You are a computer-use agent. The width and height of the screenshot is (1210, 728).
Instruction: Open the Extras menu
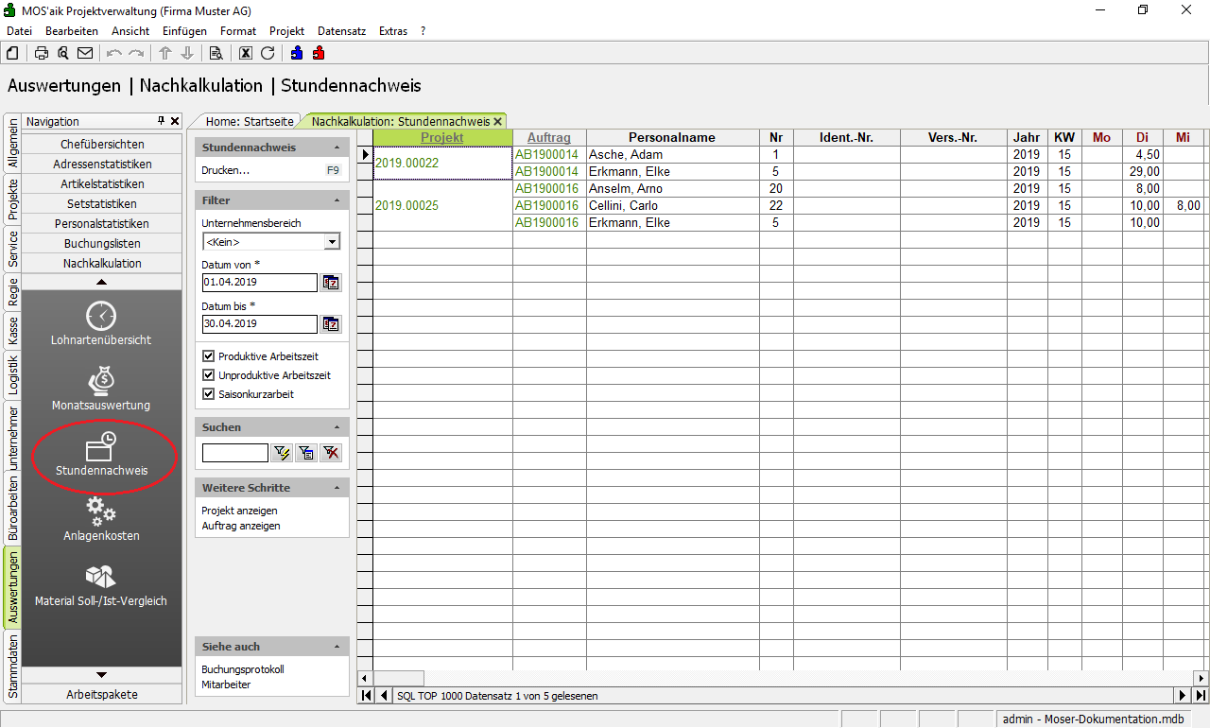(x=392, y=31)
